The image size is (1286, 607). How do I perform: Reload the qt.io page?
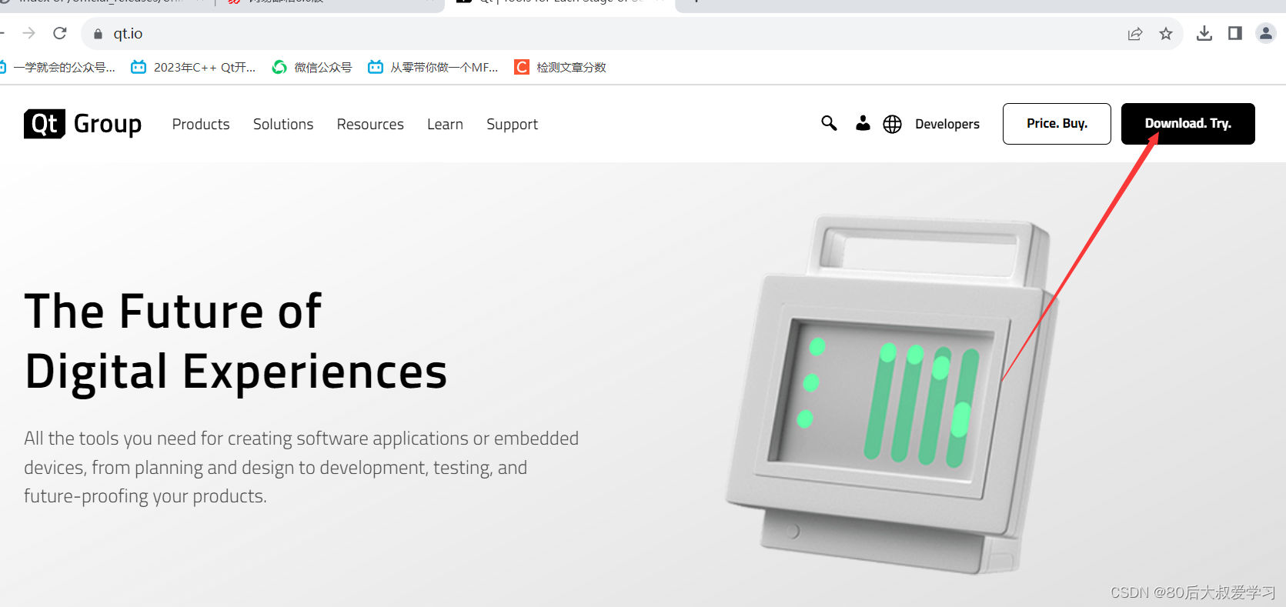pos(60,33)
